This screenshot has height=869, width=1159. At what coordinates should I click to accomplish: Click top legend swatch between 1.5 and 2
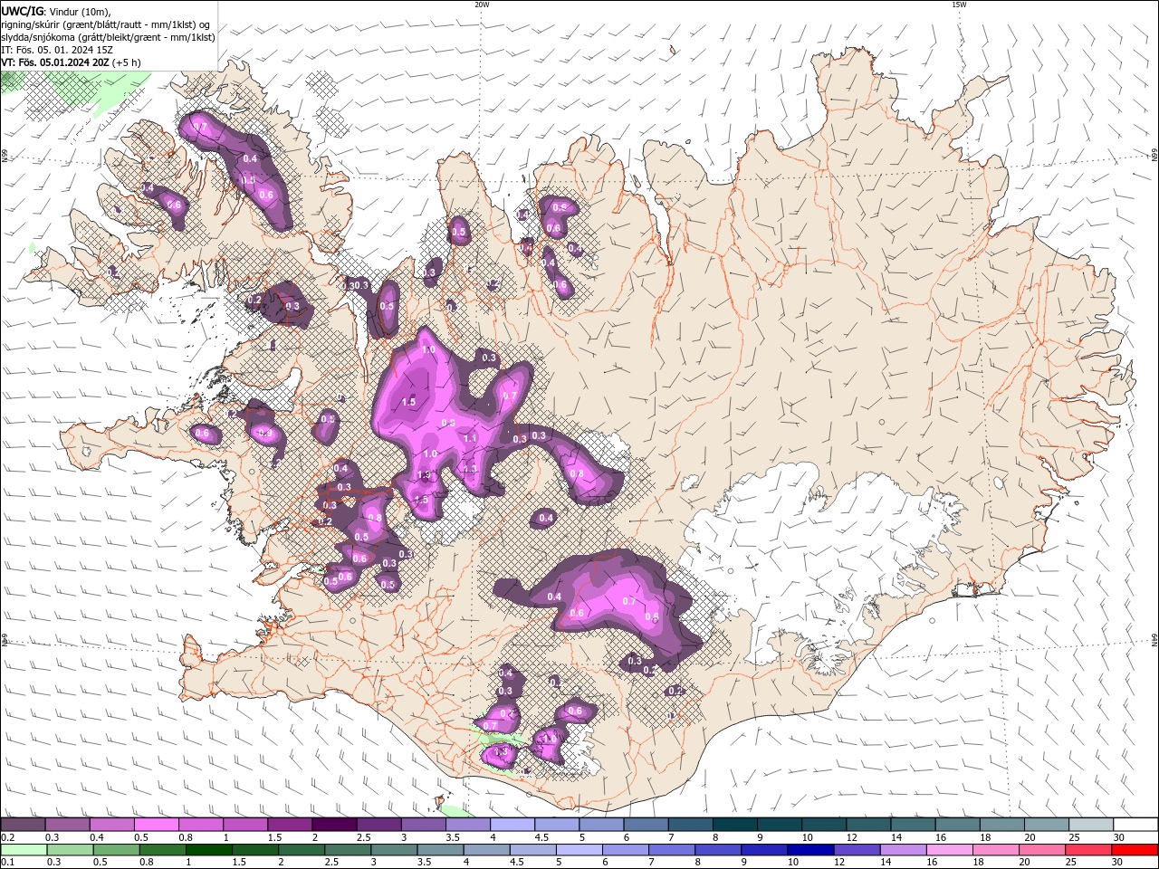pos(290,825)
